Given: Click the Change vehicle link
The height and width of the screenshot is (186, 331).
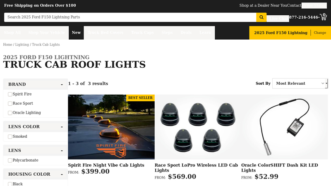Looking at the screenshot, I should (x=320, y=33).
